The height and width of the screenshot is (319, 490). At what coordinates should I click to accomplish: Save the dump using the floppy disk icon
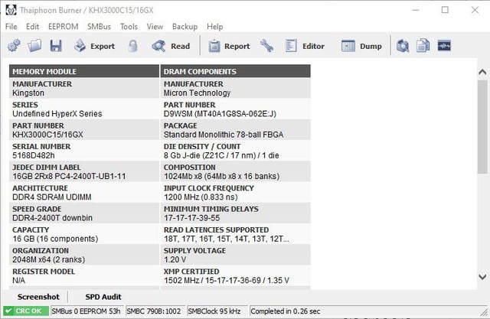pyautogui.click(x=56, y=46)
